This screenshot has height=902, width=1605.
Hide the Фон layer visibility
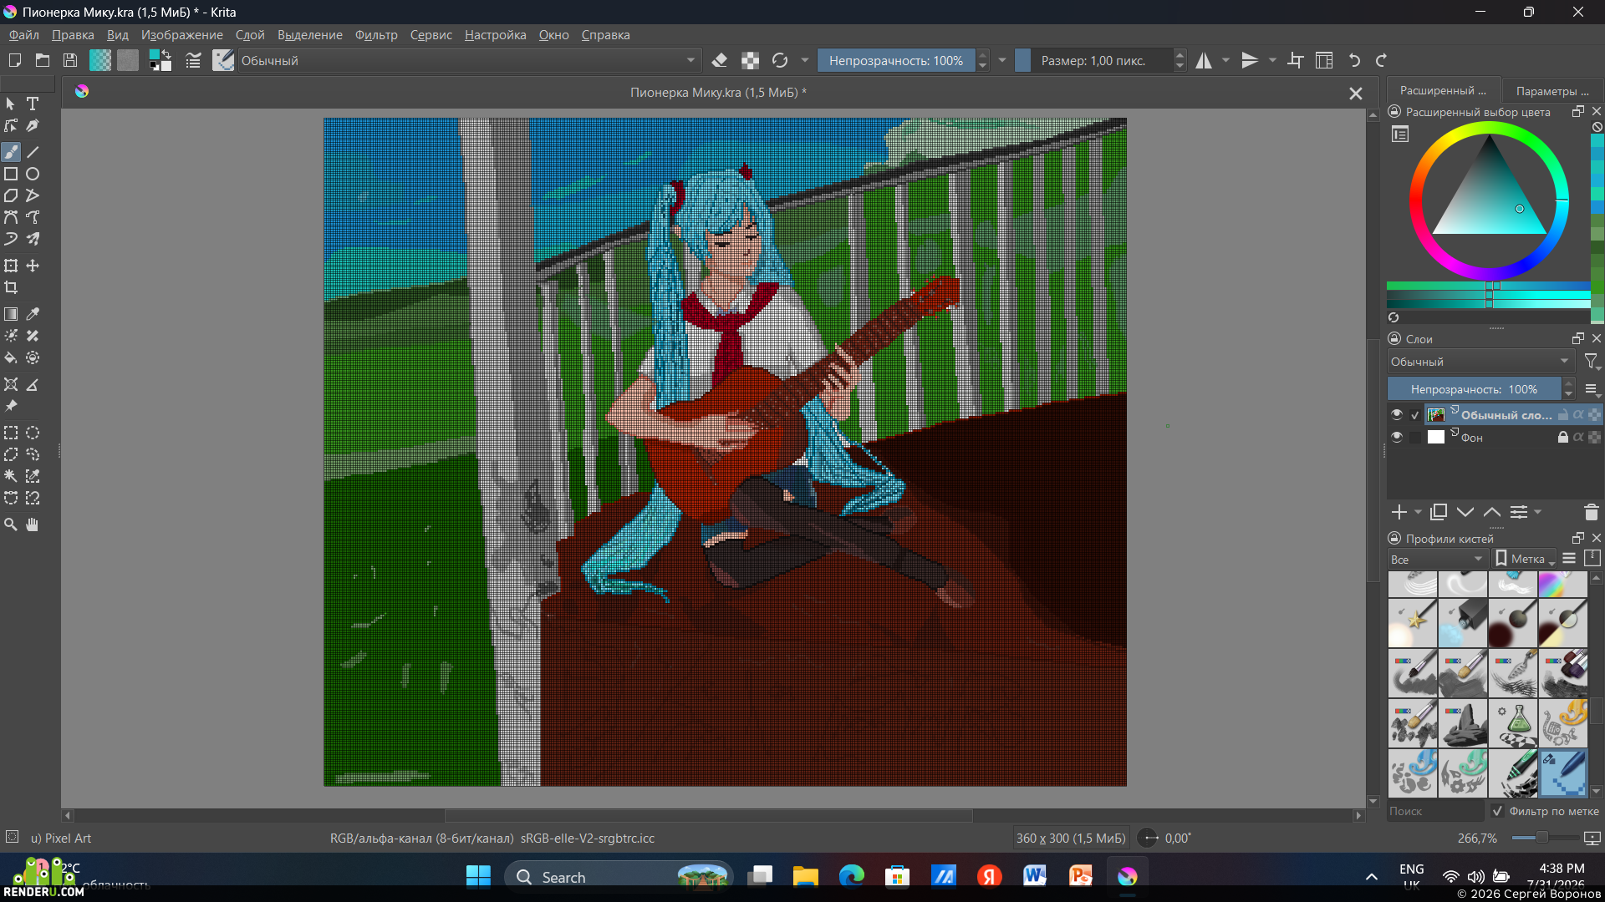coord(1397,437)
